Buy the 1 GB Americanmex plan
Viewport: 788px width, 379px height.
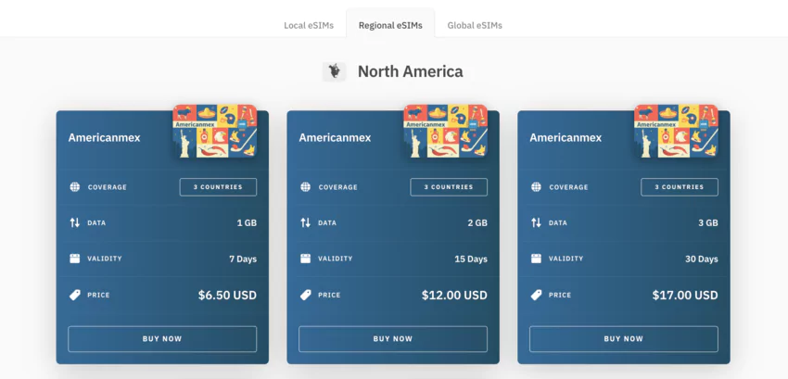(162, 339)
